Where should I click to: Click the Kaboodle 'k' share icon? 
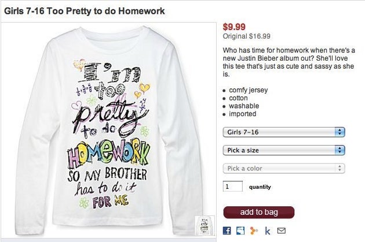point(268,231)
